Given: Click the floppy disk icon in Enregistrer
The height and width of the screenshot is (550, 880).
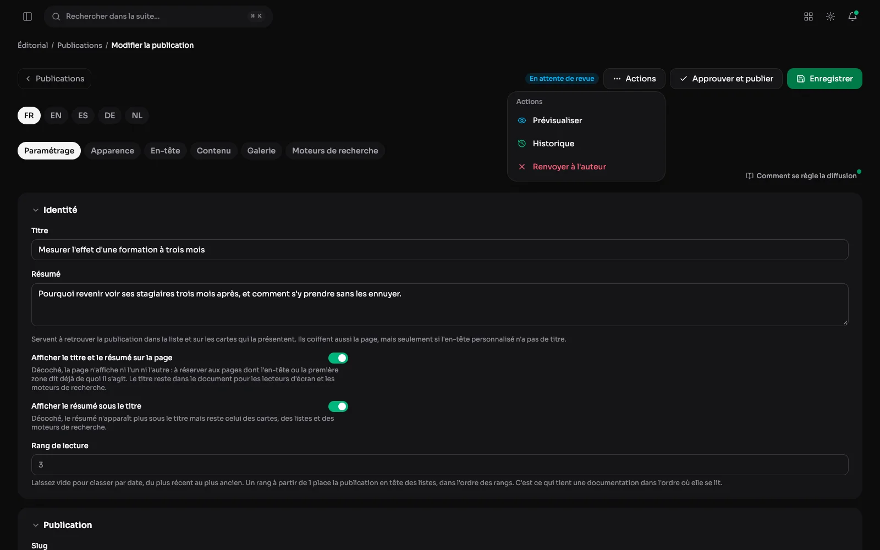Looking at the screenshot, I should click(x=801, y=79).
